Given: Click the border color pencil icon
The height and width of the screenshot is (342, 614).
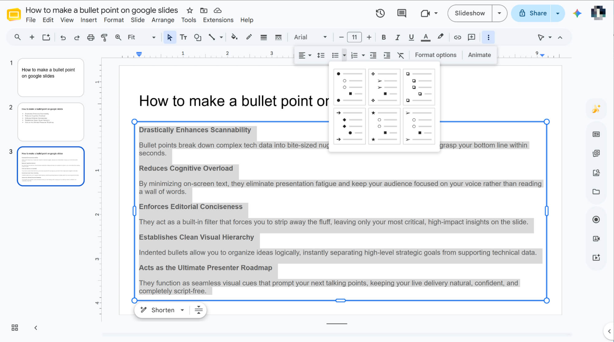Looking at the screenshot, I should pyautogui.click(x=249, y=37).
